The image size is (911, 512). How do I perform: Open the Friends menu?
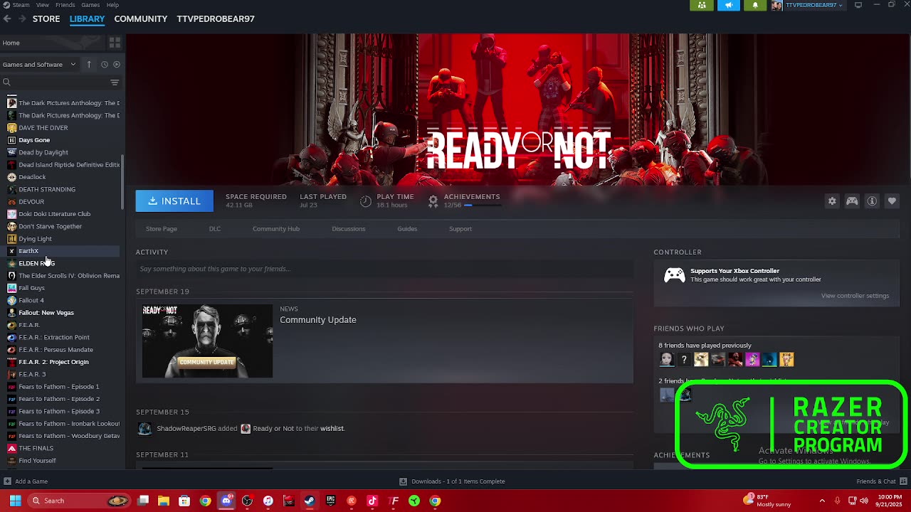(x=65, y=5)
